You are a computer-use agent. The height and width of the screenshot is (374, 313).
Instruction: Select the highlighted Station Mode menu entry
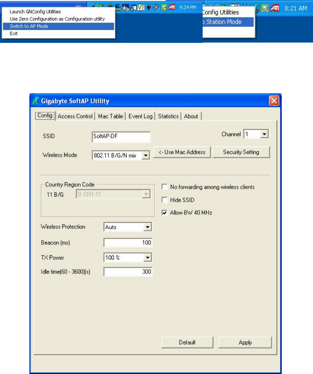coord(228,22)
